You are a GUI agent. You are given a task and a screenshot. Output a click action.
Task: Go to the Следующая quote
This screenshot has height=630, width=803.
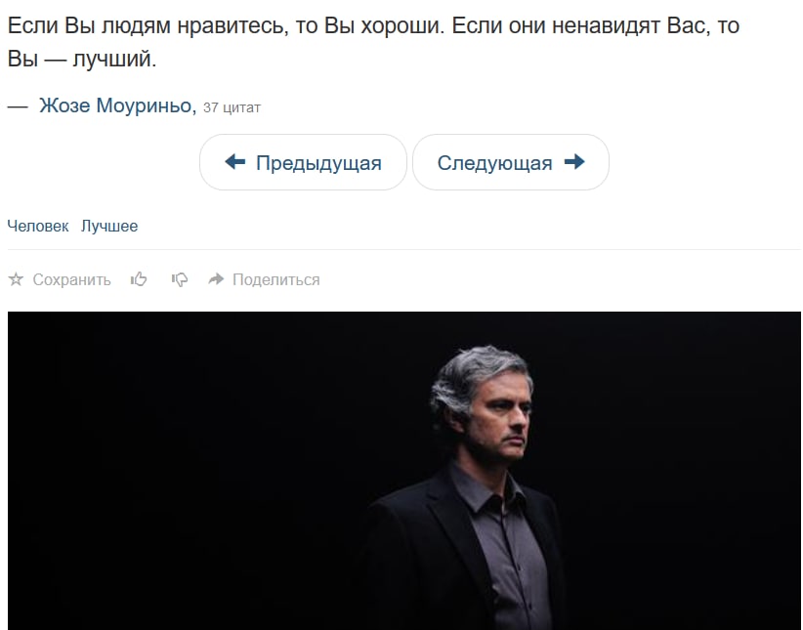tap(511, 162)
